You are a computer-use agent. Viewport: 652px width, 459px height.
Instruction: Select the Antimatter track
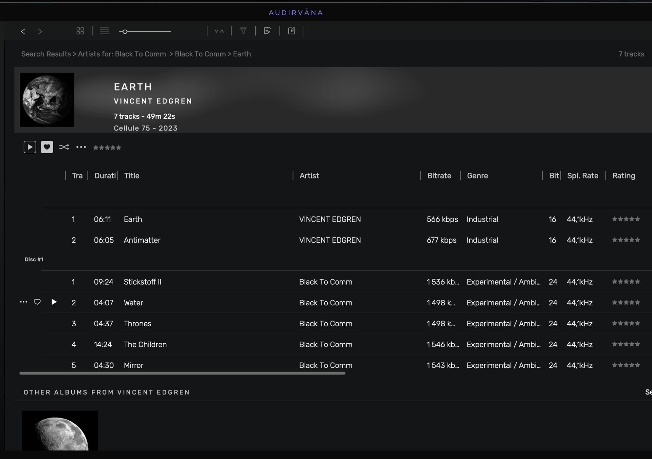(142, 240)
